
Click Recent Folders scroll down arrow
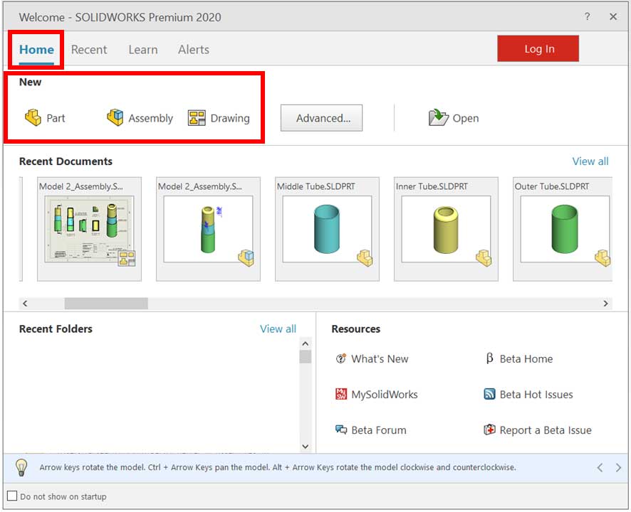tap(306, 447)
